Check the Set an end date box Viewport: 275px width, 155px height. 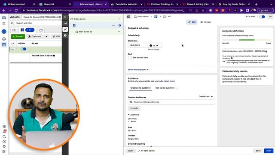click(130, 58)
